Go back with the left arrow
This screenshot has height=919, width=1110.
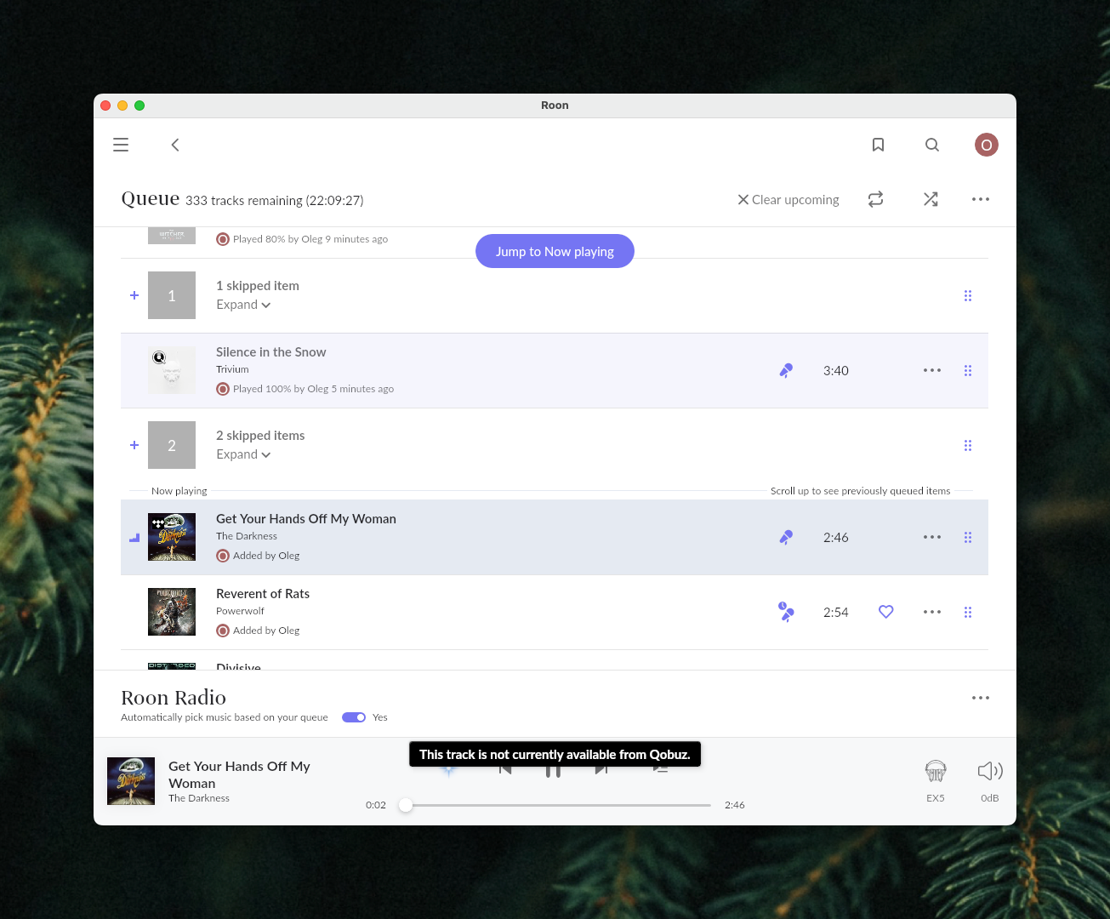175,145
